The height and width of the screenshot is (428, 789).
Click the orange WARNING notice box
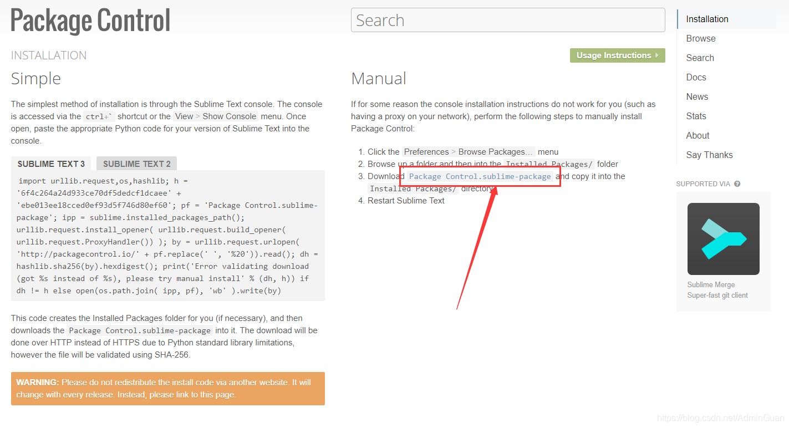click(167, 388)
